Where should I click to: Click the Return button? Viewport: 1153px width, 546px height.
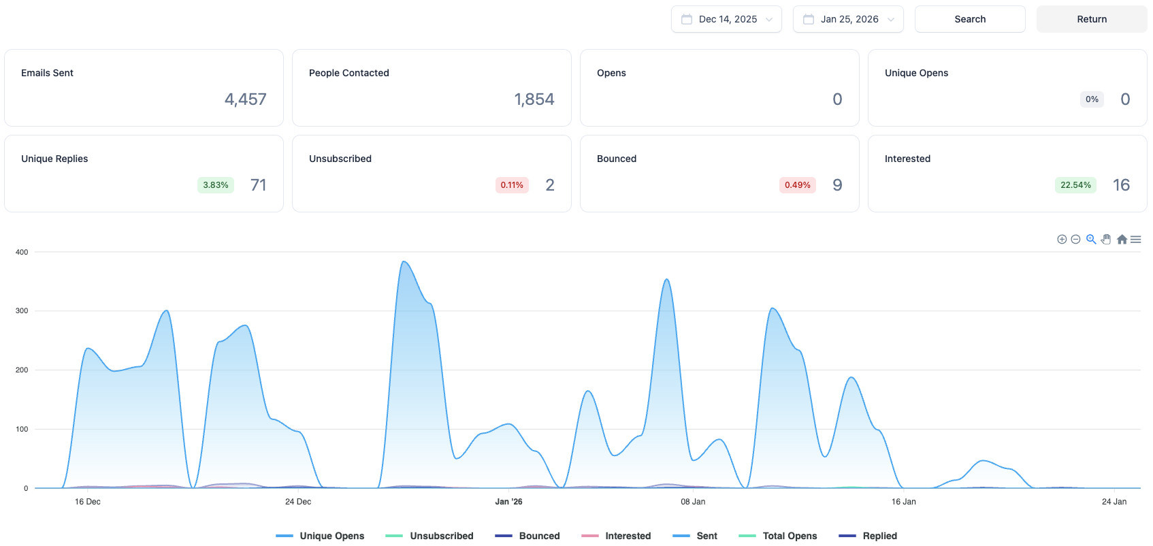(1092, 19)
